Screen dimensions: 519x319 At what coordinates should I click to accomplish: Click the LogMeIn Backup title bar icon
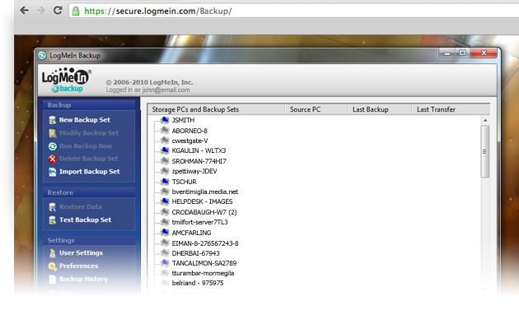point(42,55)
